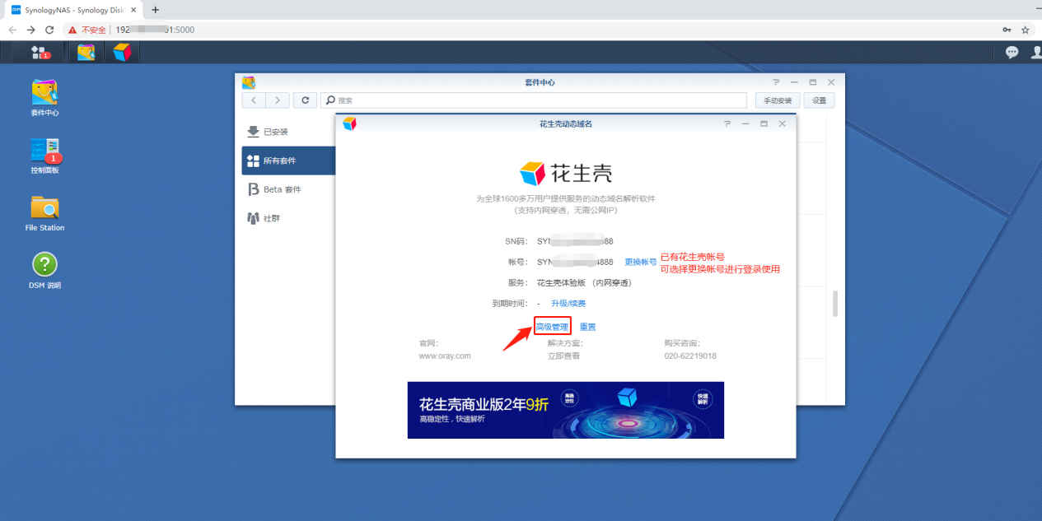1042x521 pixels.
Task: Click 立即查看 solution link
Action: tap(564, 356)
